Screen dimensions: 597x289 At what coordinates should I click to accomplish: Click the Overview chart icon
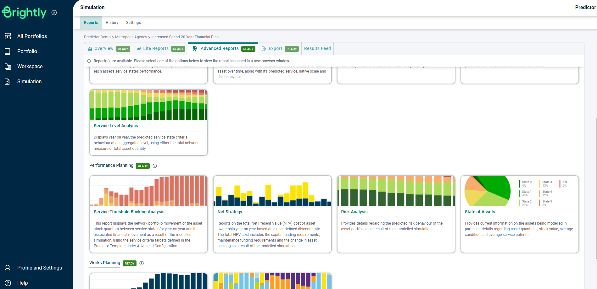[x=90, y=48]
